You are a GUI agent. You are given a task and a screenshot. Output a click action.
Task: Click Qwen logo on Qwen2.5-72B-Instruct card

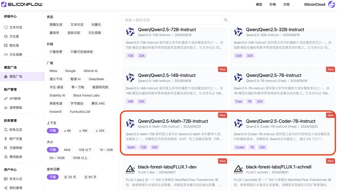coord(130,32)
